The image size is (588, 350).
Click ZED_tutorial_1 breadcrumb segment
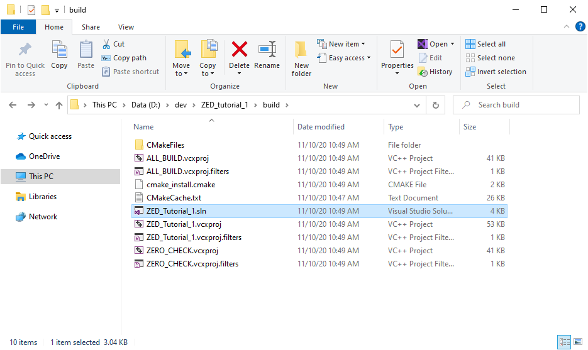tap(225, 105)
